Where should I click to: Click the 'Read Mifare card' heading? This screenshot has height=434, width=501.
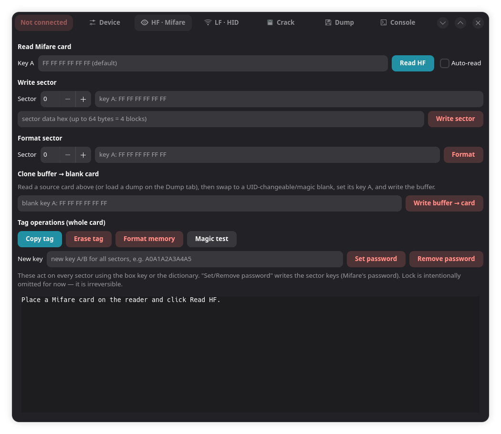(x=44, y=47)
